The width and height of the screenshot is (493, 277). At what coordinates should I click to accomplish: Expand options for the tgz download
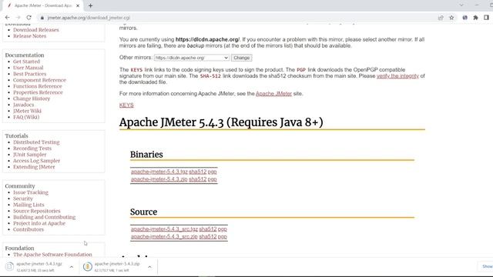coord(72,267)
